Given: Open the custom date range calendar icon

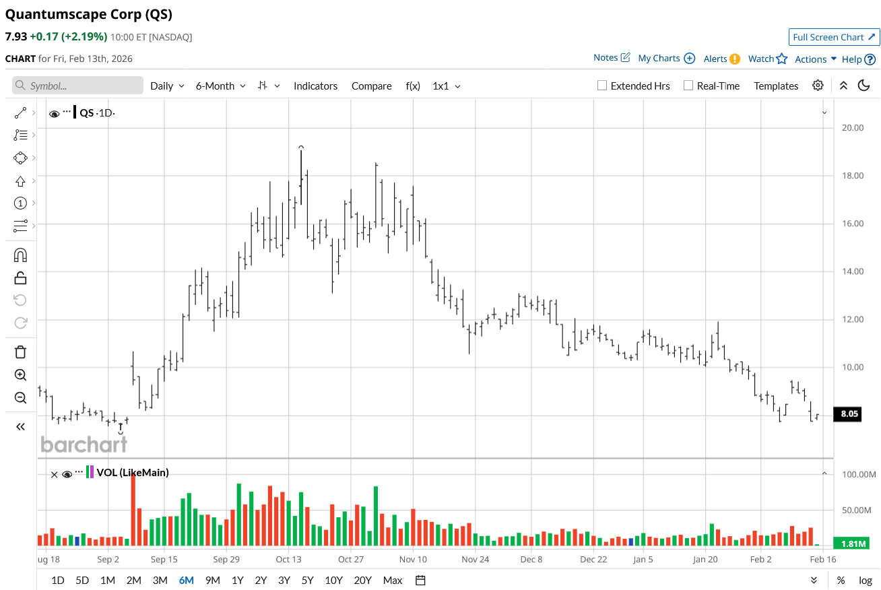Looking at the screenshot, I should pyautogui.click(x=420, y=580).
